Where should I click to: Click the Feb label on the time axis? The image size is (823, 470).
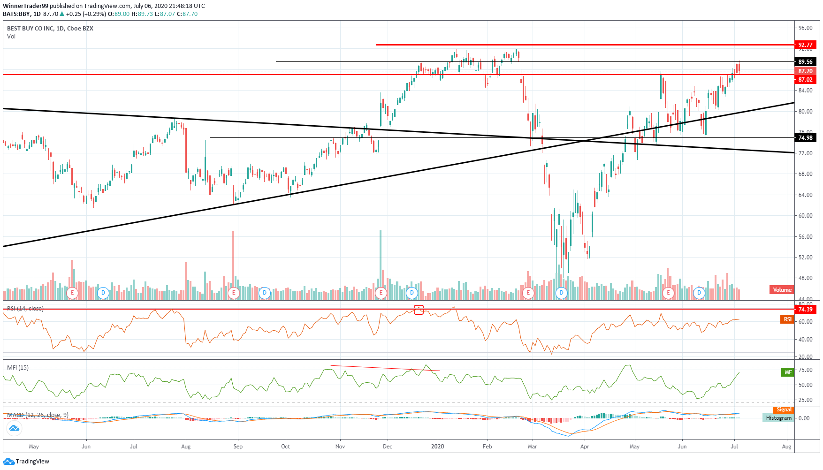[488, 447]
